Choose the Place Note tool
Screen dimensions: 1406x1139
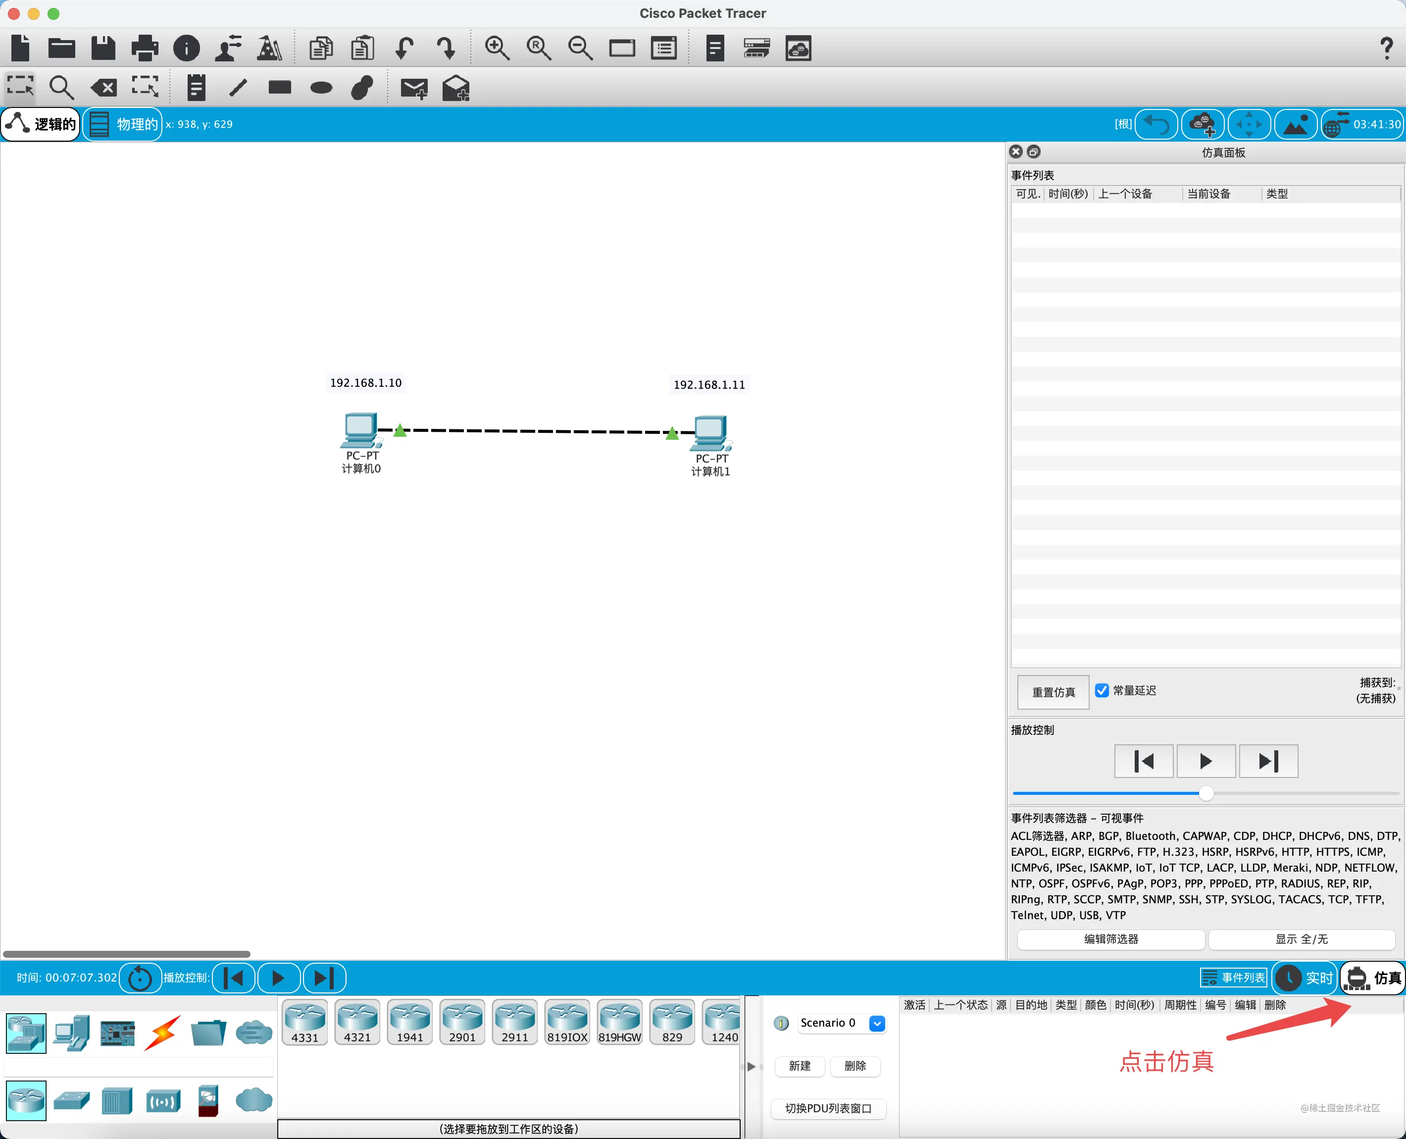[196, 87]
